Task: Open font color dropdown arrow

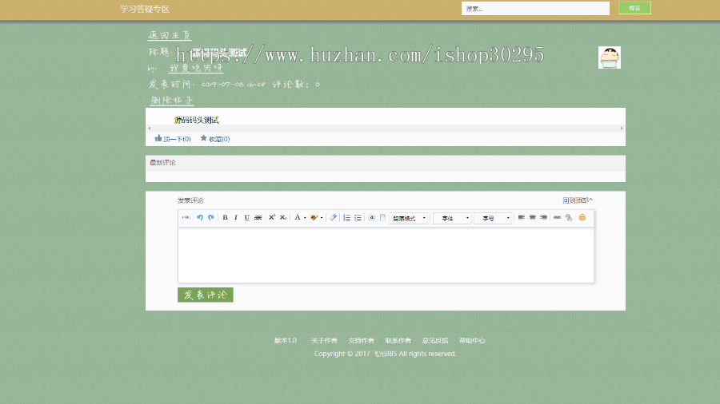Action: click(x=305, y=218)
